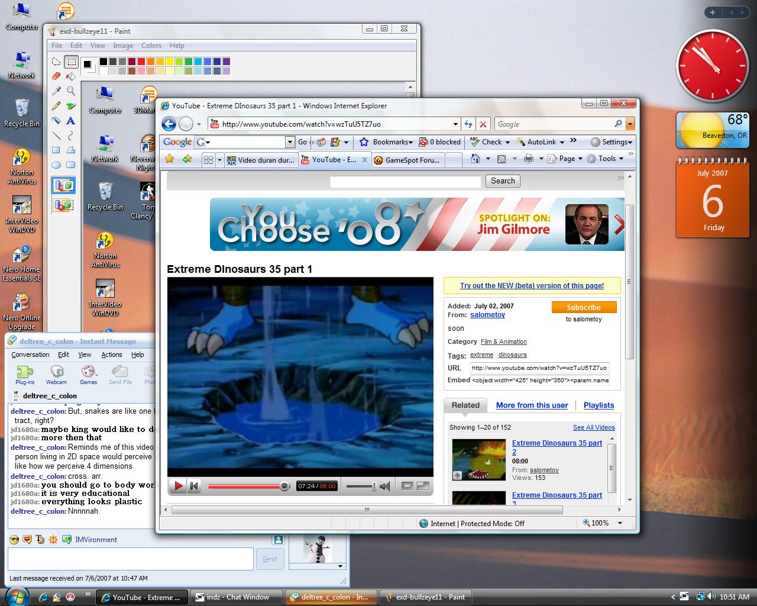
Task: Open Games in the Instant Message window
Action: click(88, 375)
